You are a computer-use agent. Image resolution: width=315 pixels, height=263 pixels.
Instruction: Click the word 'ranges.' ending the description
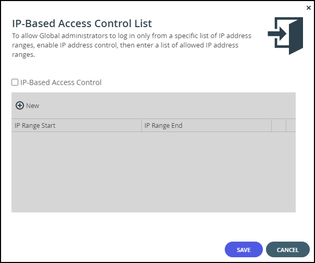point(23,55)
